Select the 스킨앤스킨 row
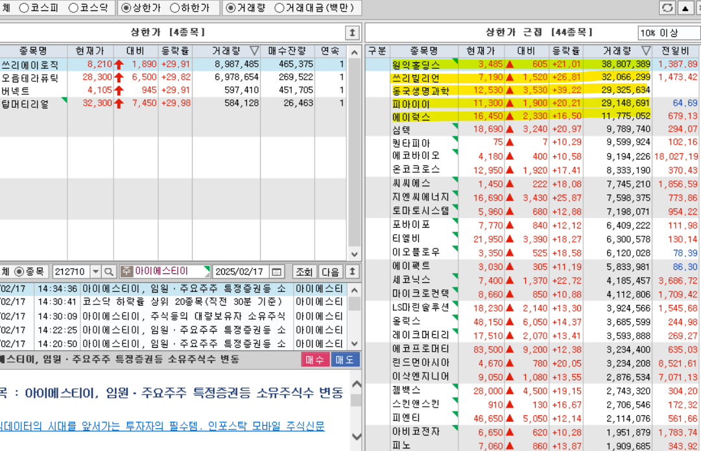The width and height of the screenshot is (701, 451). 533,404
